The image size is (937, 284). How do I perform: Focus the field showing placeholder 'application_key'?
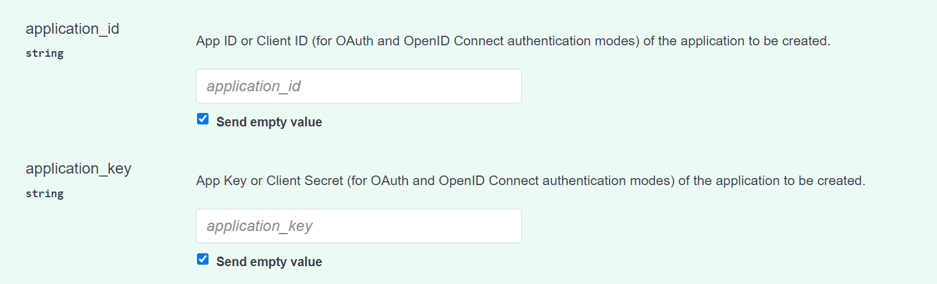click(358, 226)
